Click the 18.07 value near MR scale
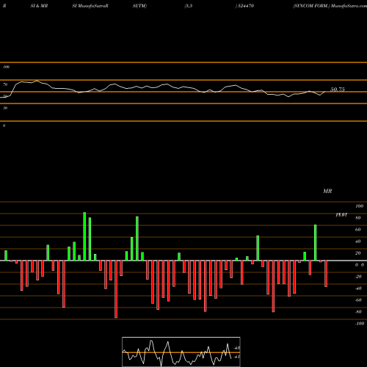 click(x=341, y=215)
